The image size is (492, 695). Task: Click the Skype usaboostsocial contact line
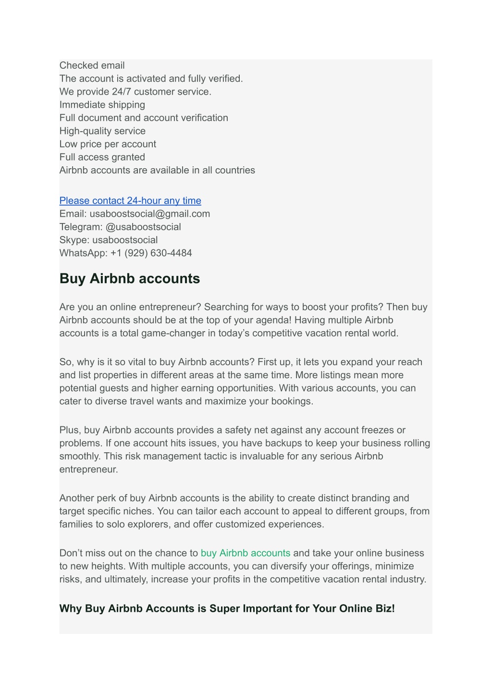click(109, 239)
